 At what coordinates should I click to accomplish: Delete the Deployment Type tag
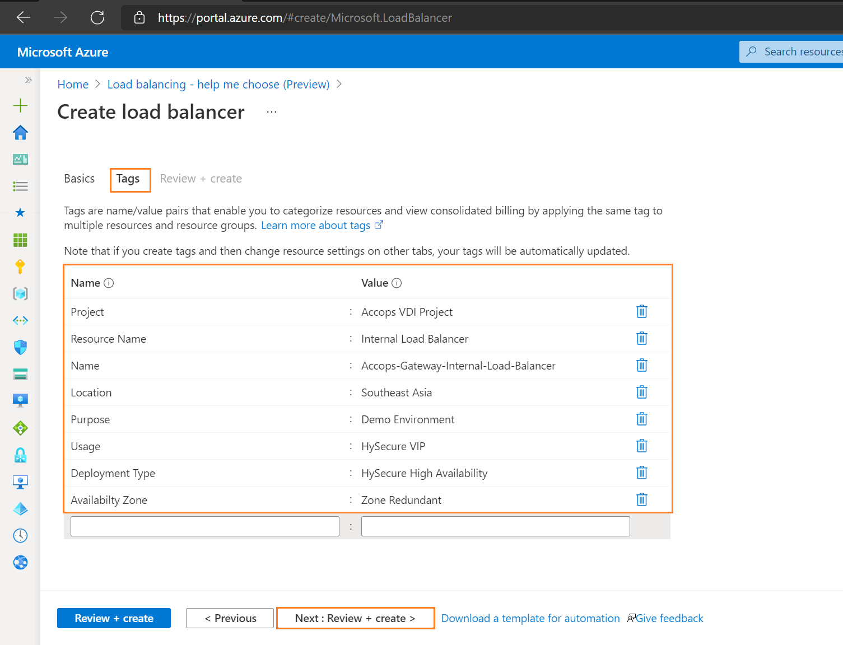click(642, 473)
